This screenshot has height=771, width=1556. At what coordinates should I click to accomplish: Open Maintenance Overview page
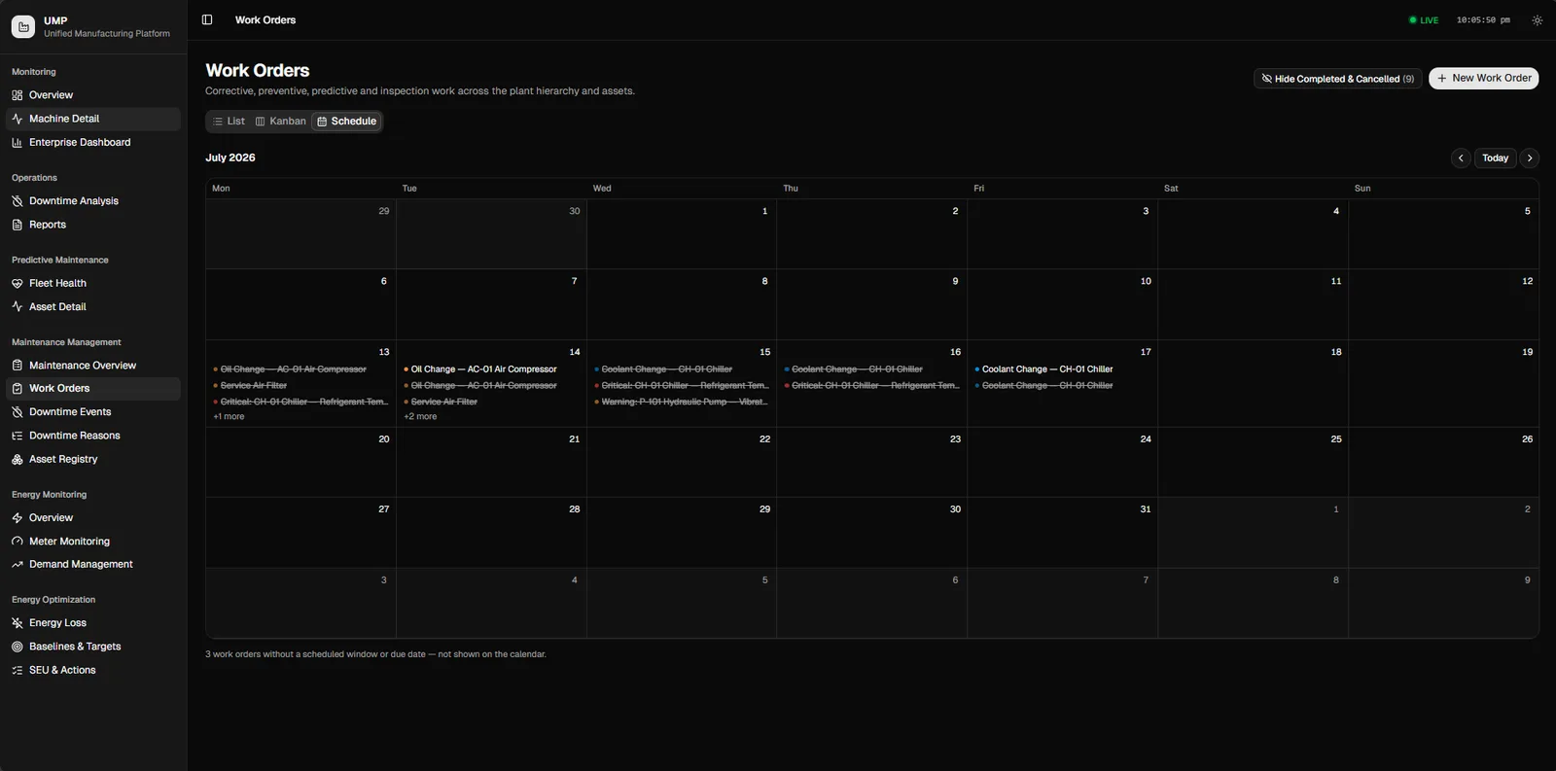93,366
